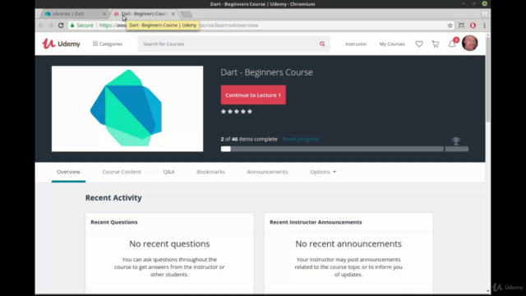The image size is (526, 296).
Task: Open a new browser tab
Action: pos(187,14)
